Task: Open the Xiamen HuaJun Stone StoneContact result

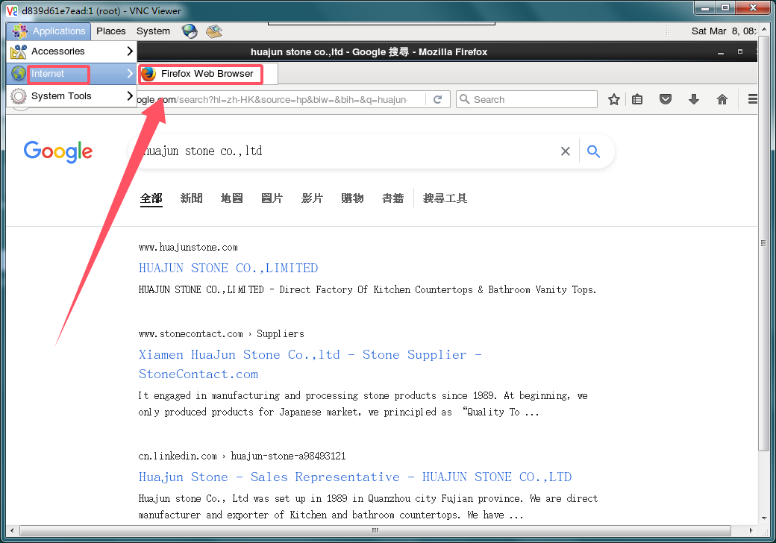Action: tap(310, 364)
